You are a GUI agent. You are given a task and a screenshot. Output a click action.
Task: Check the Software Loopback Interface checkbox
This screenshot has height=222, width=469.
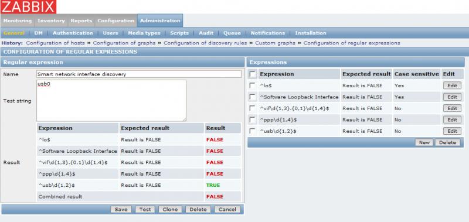coord(253,97)
